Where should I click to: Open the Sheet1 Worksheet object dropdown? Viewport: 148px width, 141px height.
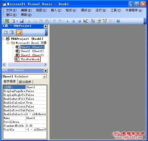pyautogui.click(x=44, y=76)
